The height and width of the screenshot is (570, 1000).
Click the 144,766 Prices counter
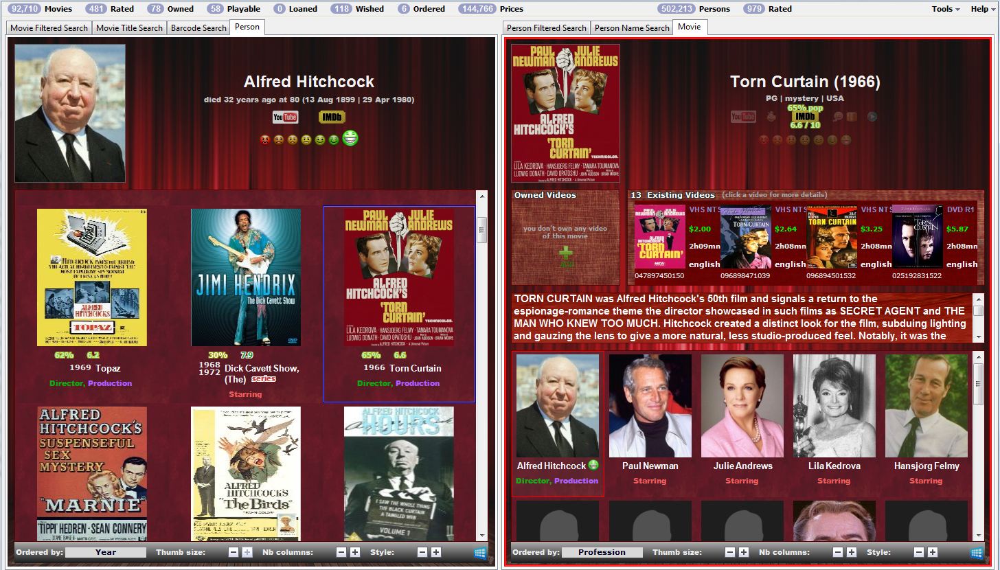pos(490,9)
